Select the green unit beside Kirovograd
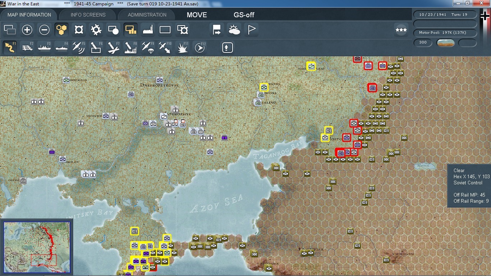Screen dimensions: 491x276 66,80
